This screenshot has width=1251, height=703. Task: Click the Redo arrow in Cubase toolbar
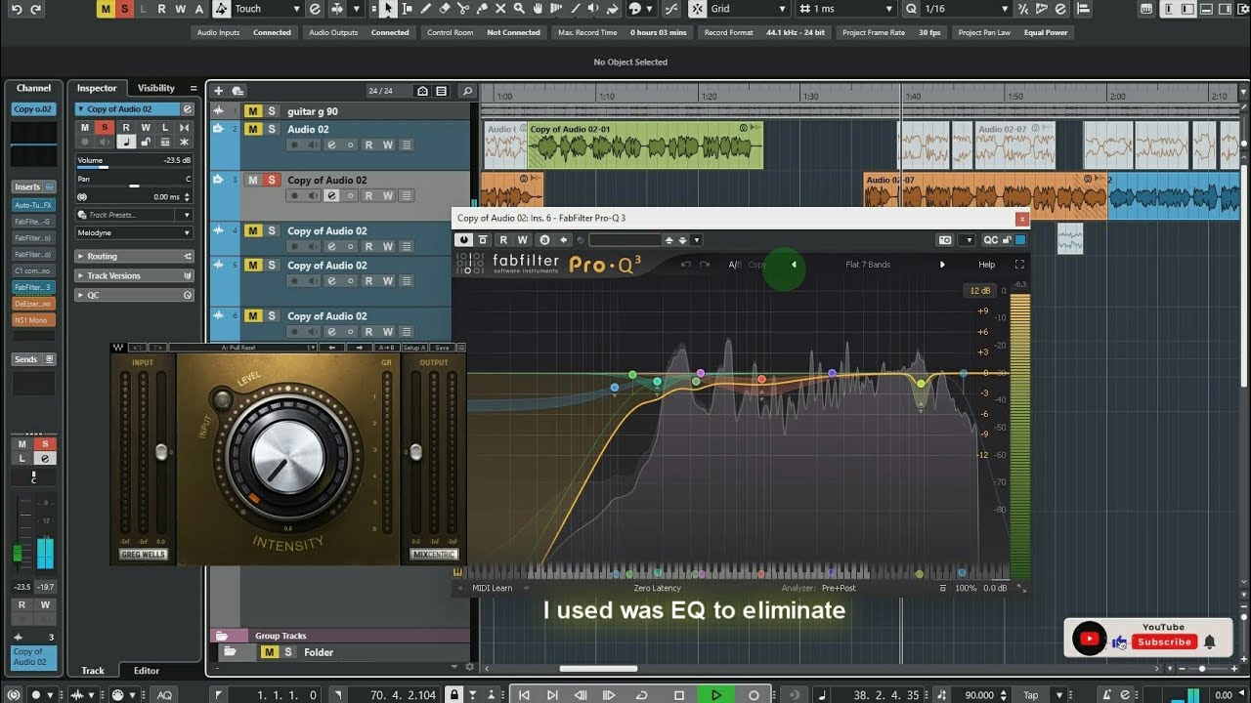pyautogui.click(x=35, y=9)
